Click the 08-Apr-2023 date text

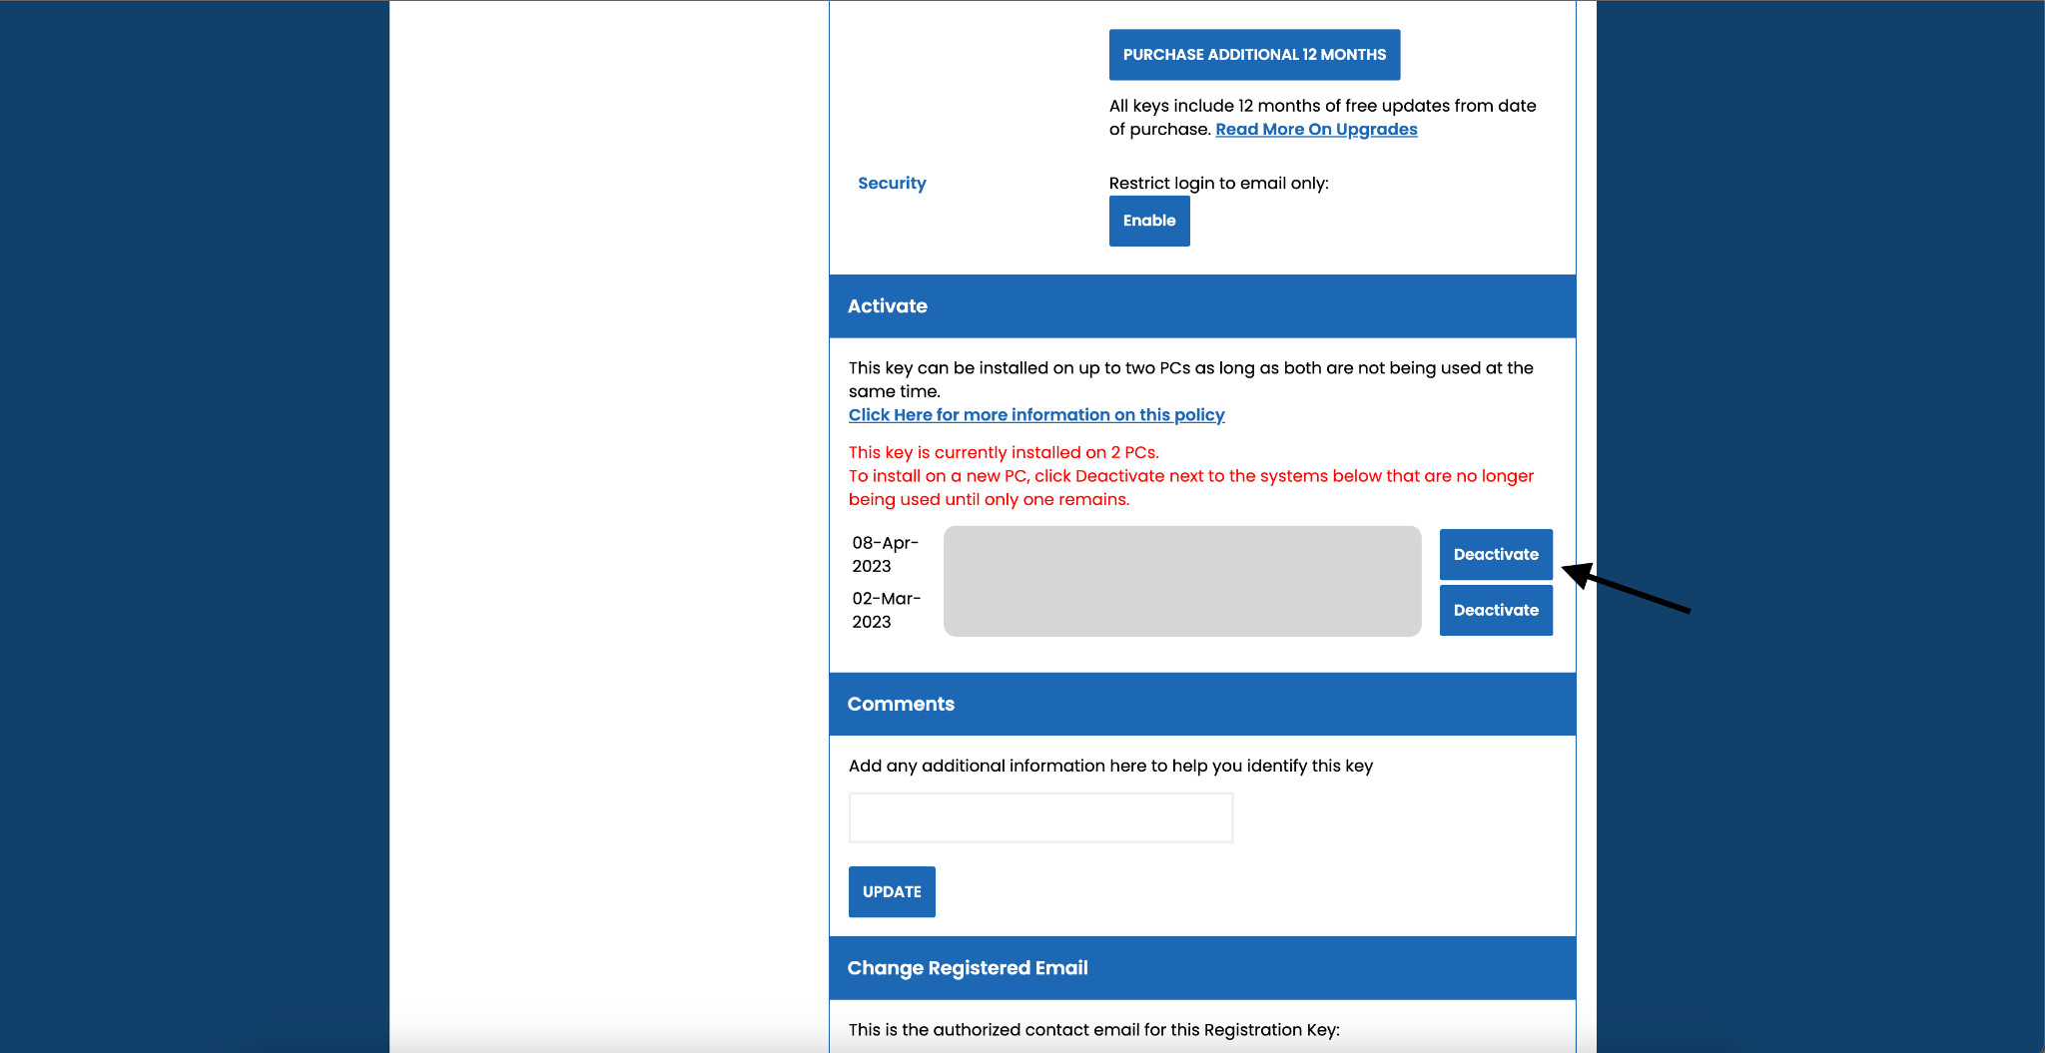click(885, 554)
